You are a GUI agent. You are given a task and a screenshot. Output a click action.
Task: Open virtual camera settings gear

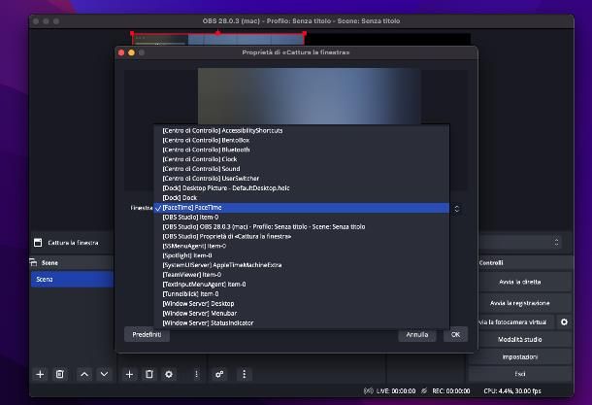pyautogui.click(x=564, y=322)
